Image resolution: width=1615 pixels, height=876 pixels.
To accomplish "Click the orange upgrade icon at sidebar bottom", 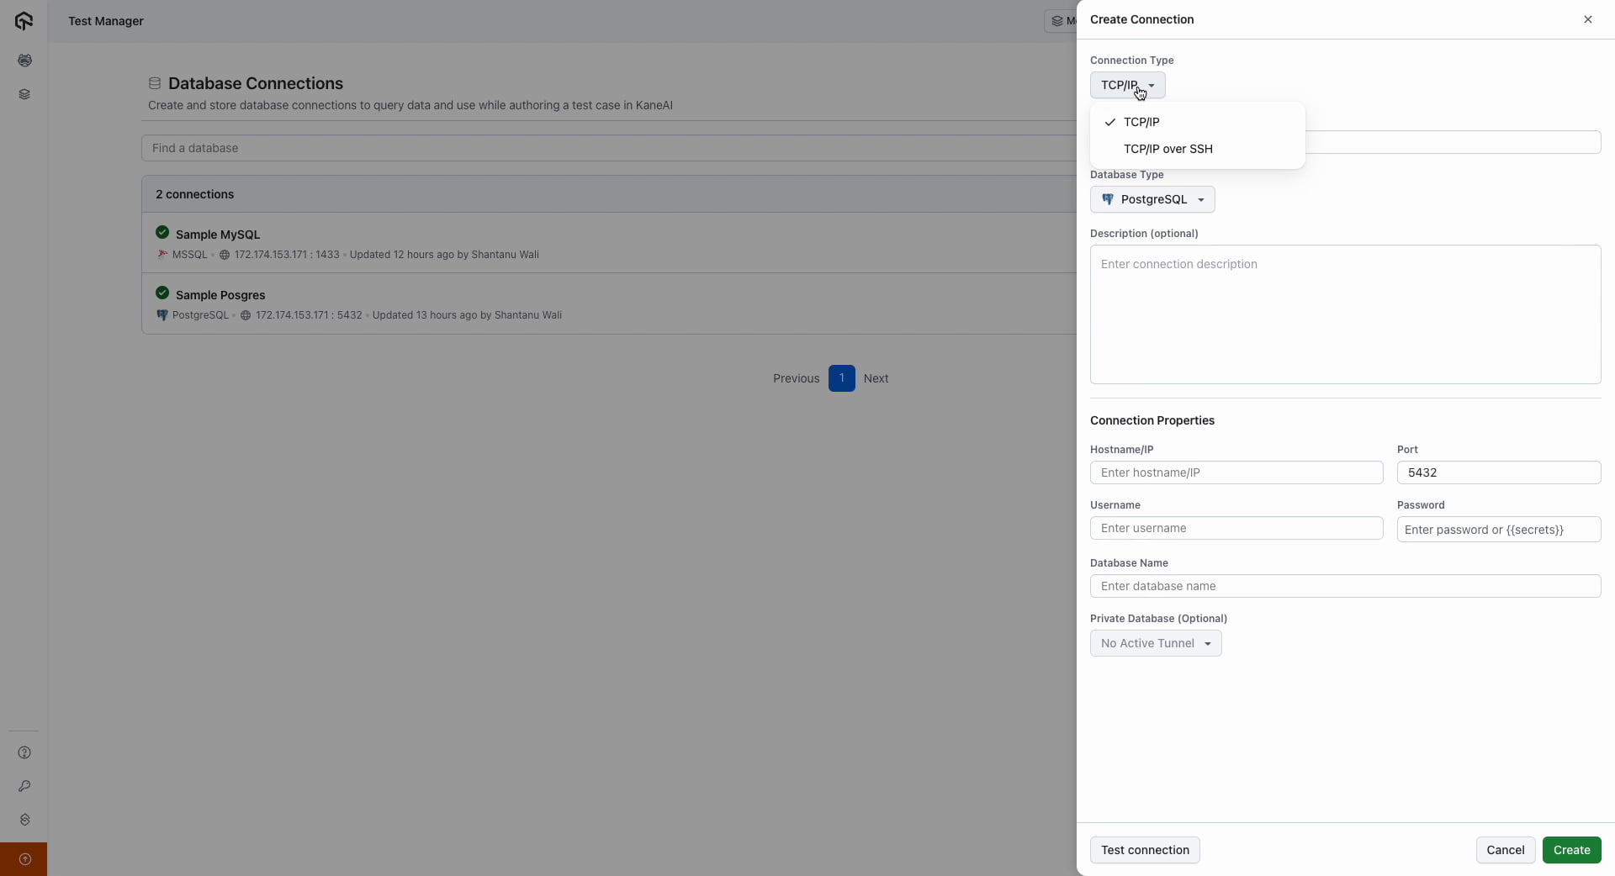I will pos(24,859).
